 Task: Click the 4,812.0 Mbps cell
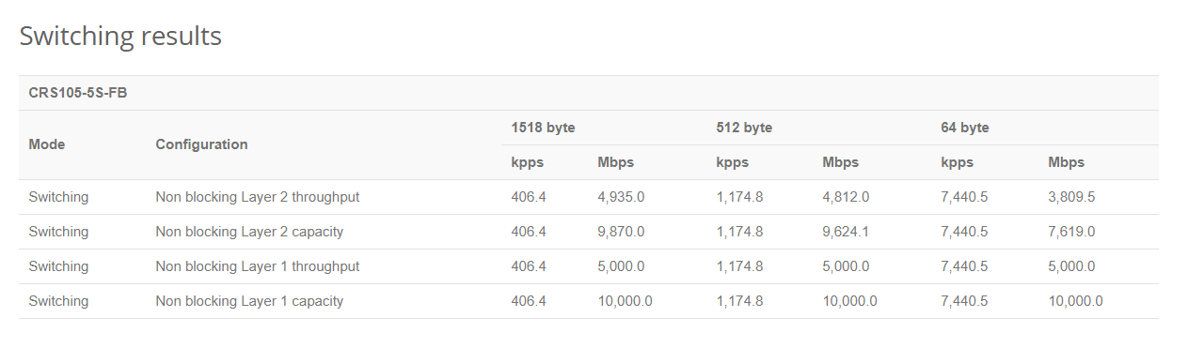tap(846, 197)
